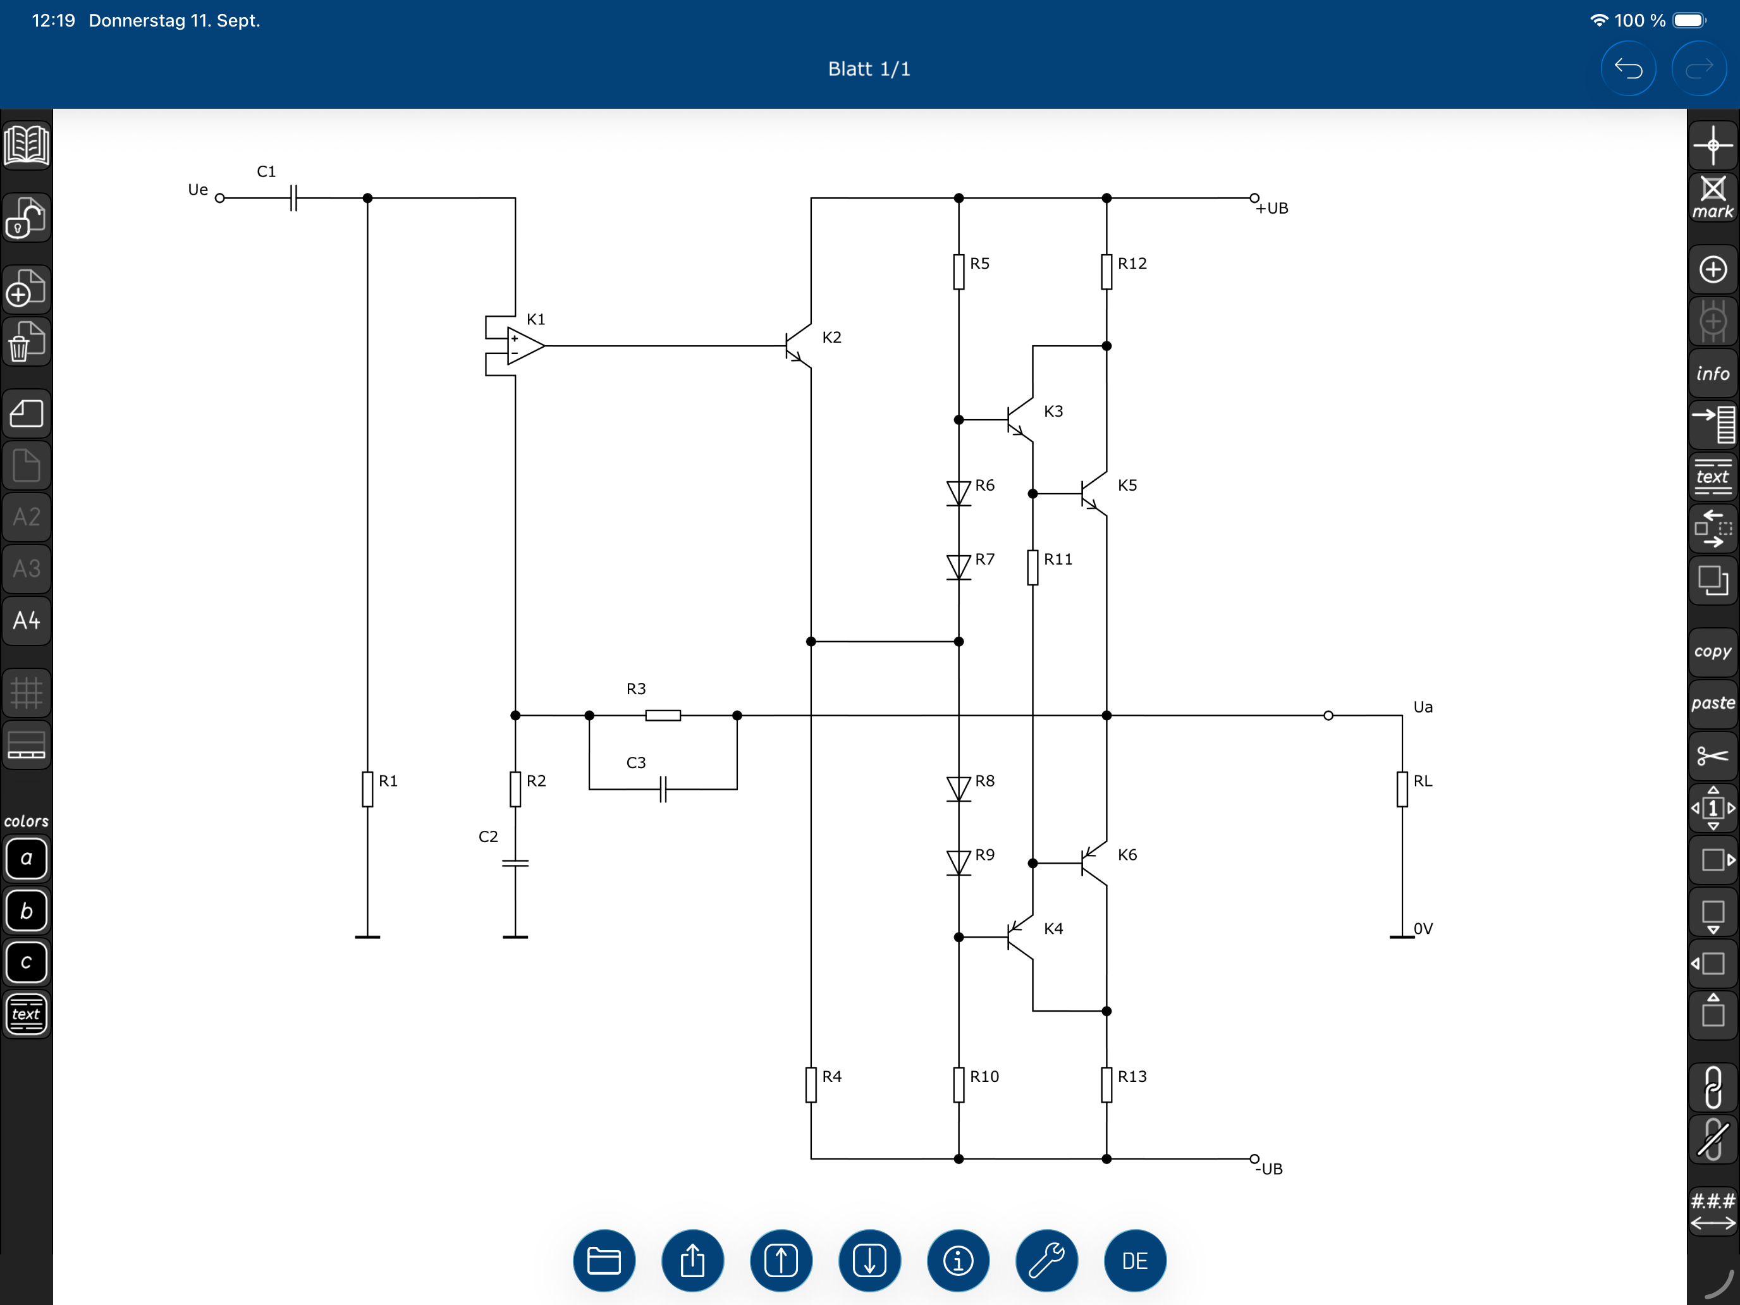Screen dimensions: 1740x1305
Task: Open the folder file browser button
Action: (x=603, y=1260)
